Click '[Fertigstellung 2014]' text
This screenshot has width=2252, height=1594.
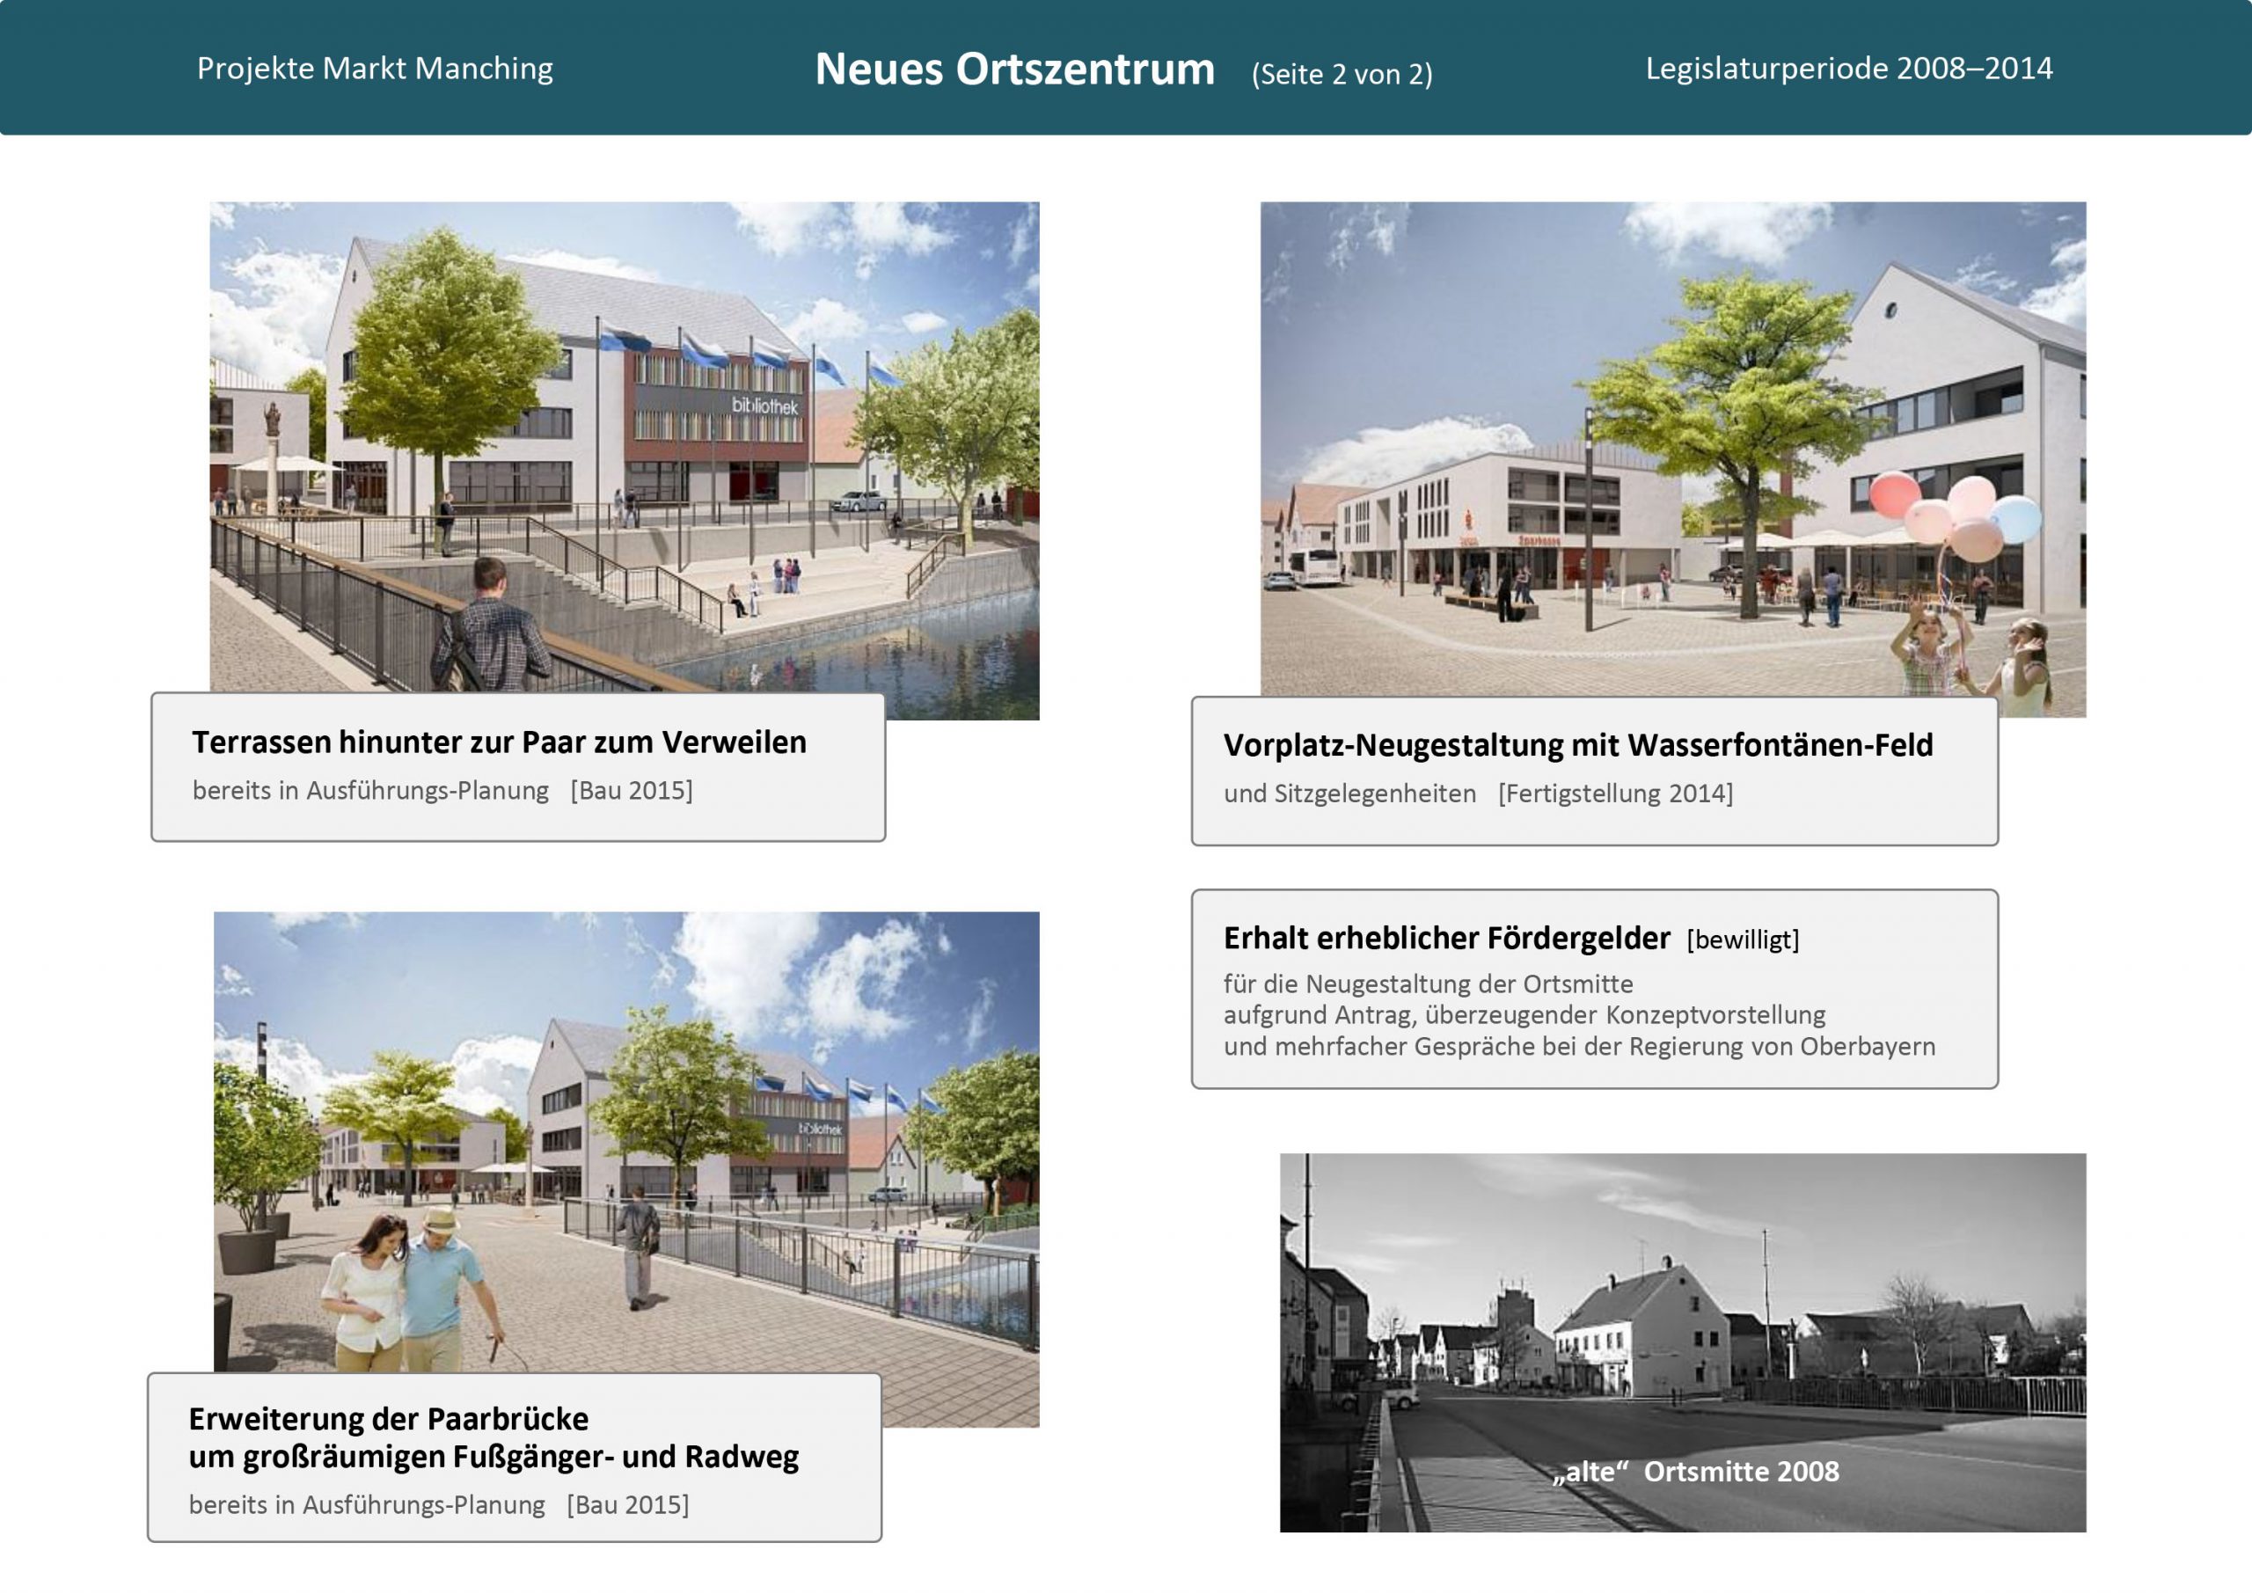click(1615, 794)
